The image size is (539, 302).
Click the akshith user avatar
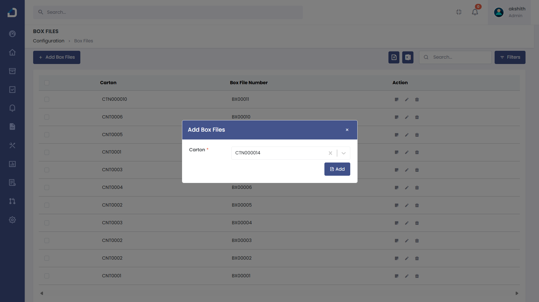tap(499, 12)
